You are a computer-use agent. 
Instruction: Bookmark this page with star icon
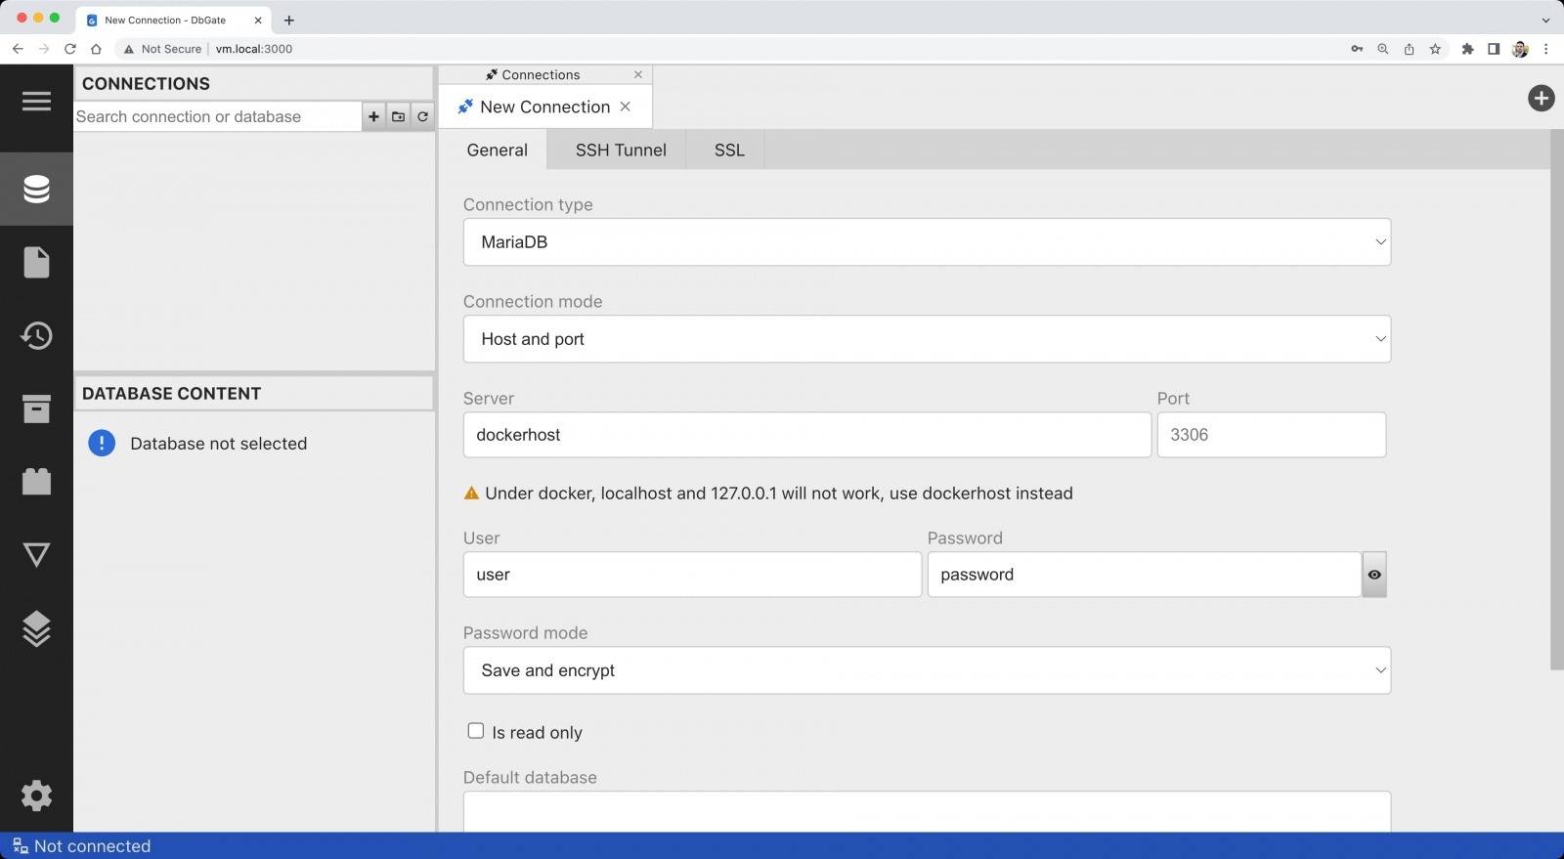click(x=1435, y=49)
